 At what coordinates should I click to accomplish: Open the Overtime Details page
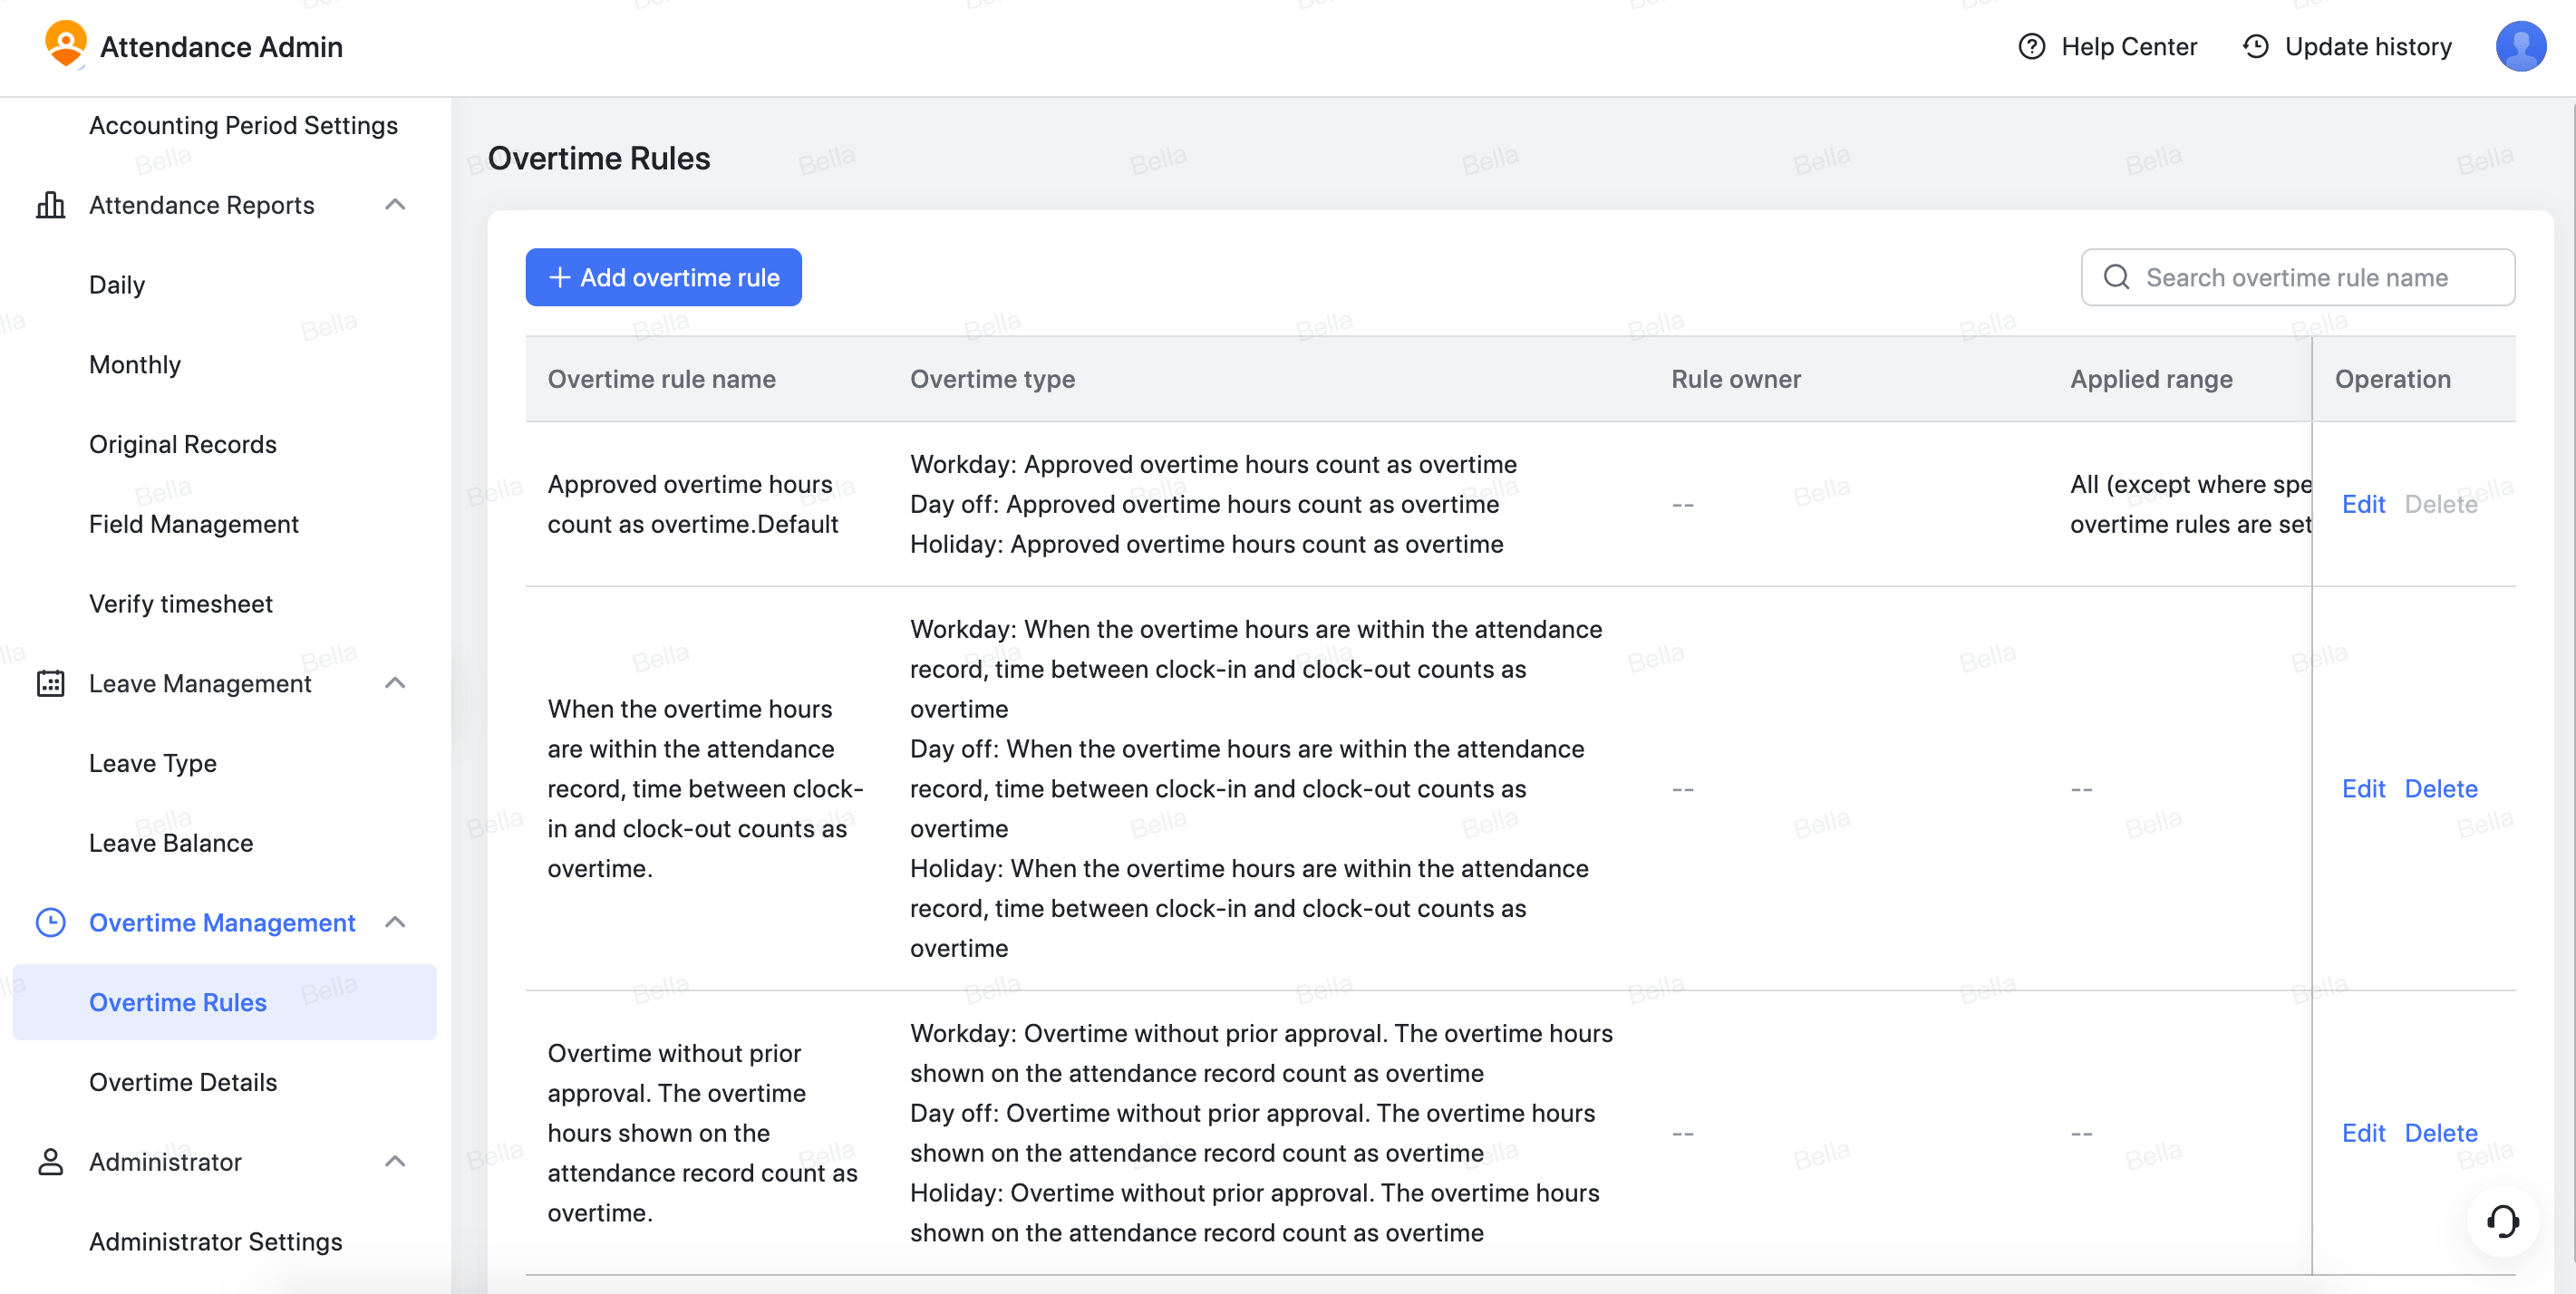tap(183, 1082)
